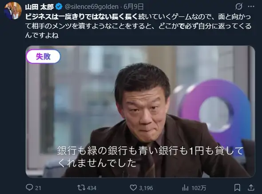Open the 山田 太郎 display name
Image resolution: width=262 pixels, height=194 pixels.
coord(40,7)
